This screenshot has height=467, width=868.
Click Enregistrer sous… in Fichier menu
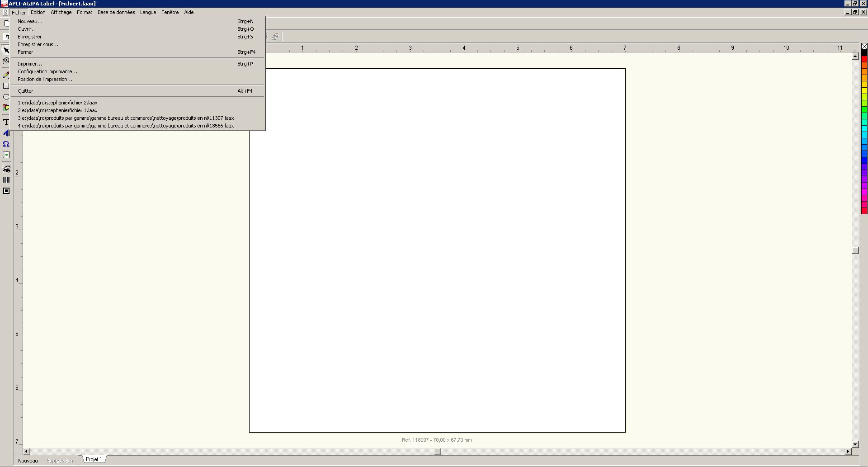click(x=38, y=44)
